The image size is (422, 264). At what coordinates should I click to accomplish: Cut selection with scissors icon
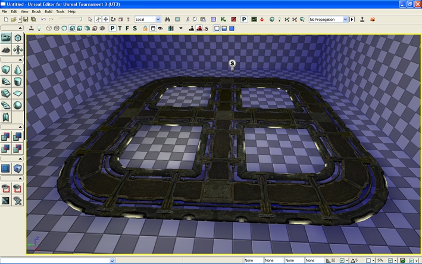click(x=187, y=20)
